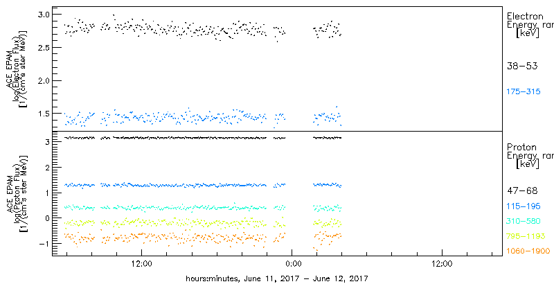Click the 0:00 time axis label
The image size is (554, 284).
[292, 263]
